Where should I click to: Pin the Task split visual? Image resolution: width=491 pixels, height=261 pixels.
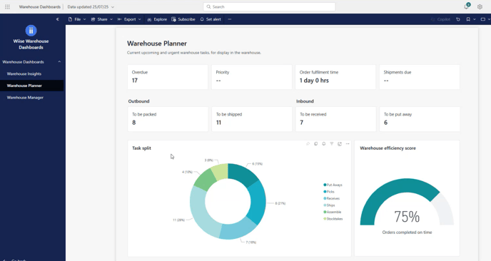(308, 143)
